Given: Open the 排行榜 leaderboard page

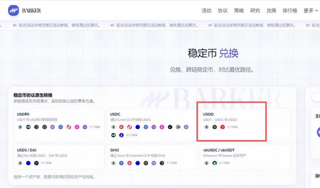Looking at the screenshot, I should pos(290,11).
